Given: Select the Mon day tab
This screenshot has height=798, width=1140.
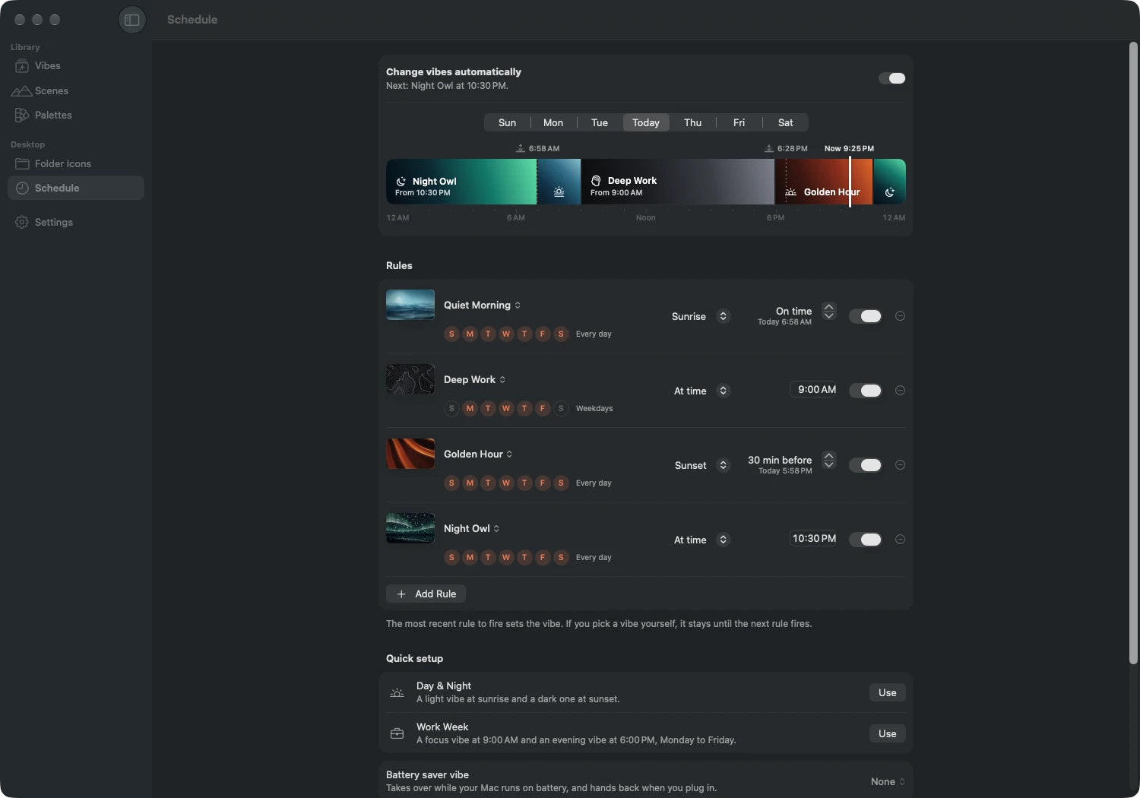Looking at the screenshot, I should pyautogui.click(x=553, y=122).
